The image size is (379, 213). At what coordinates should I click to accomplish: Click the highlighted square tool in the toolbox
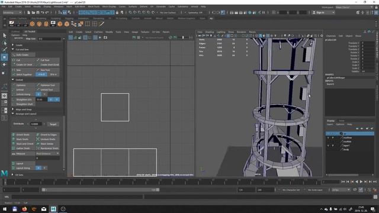coord(4,57)
